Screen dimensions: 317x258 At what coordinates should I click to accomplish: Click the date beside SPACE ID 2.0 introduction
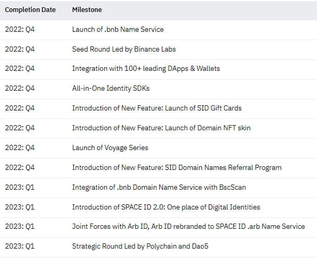[x=20, y=207]
